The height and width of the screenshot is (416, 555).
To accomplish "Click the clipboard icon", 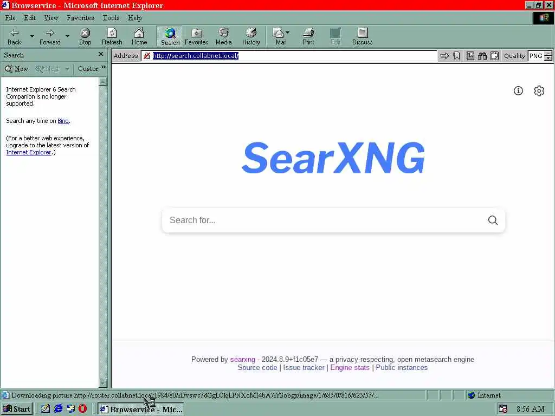I will tap(494, 56).
